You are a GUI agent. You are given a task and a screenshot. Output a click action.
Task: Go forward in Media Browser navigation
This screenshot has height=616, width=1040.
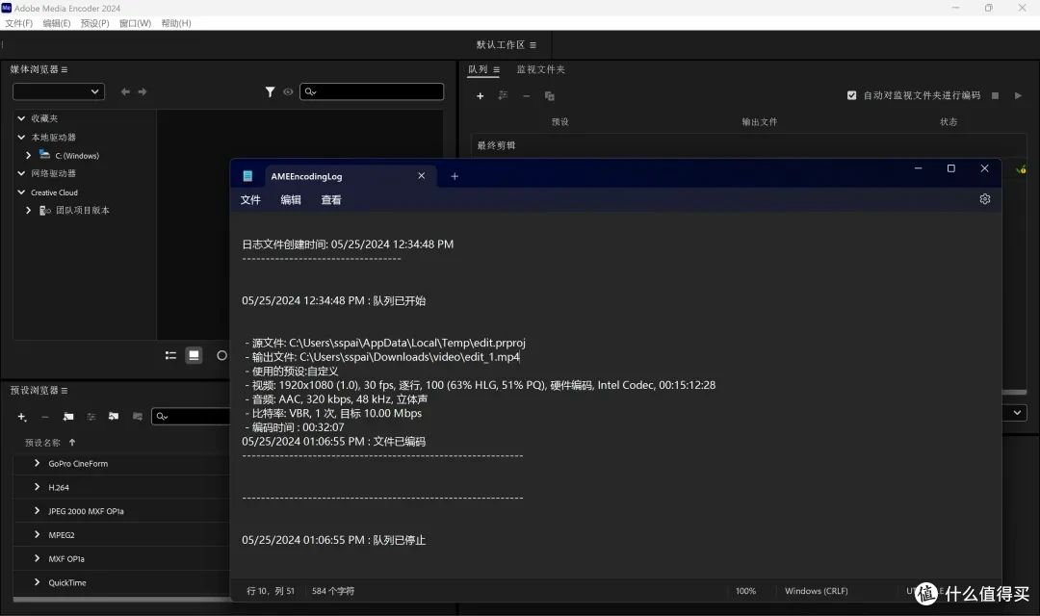point(142,91)
